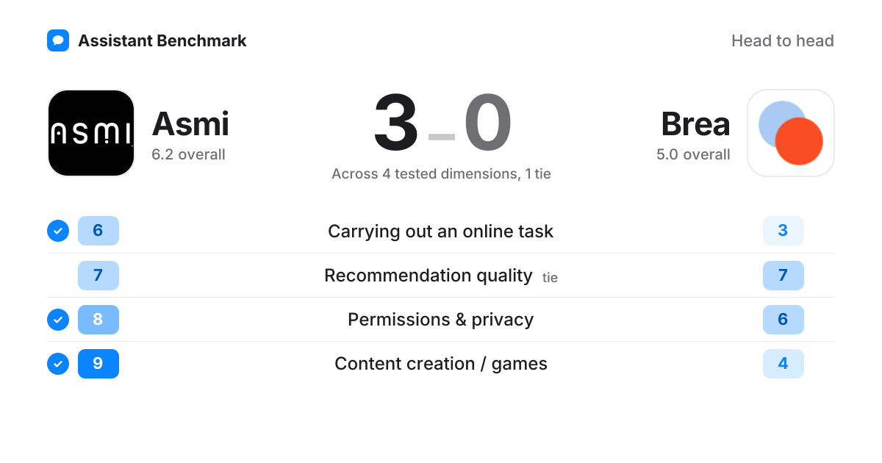The height and width of the screenshot is (463, 882).
Task: Click the winner checkmark for online task row
Action: pos(58,231)
